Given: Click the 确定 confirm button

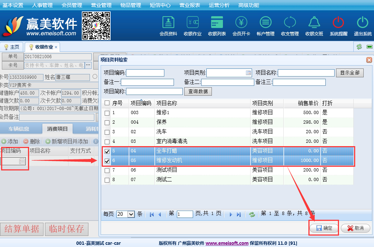Looking at the screenshot, I should tap(324, 228).
